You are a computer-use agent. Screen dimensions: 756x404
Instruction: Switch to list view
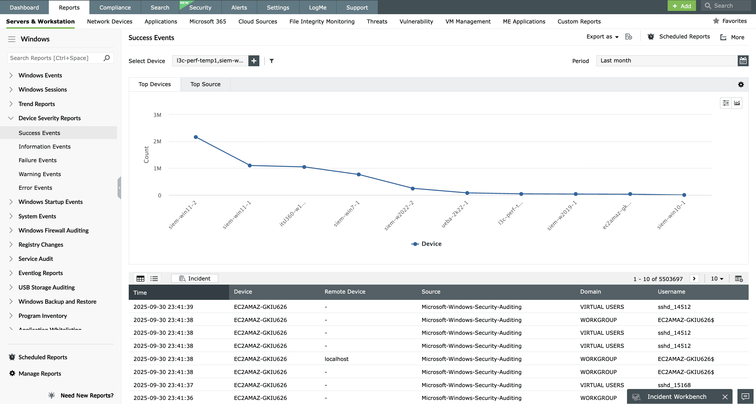(x=154, y=278)
